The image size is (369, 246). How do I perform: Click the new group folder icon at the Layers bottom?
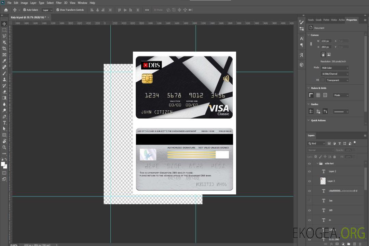point(348,244)
